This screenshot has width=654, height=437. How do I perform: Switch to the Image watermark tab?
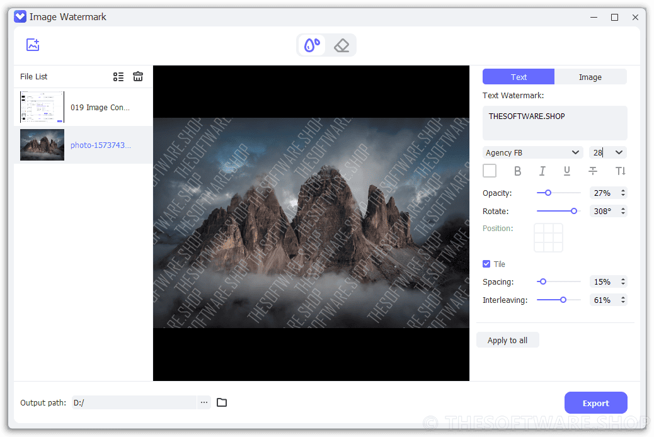point(590,77)
